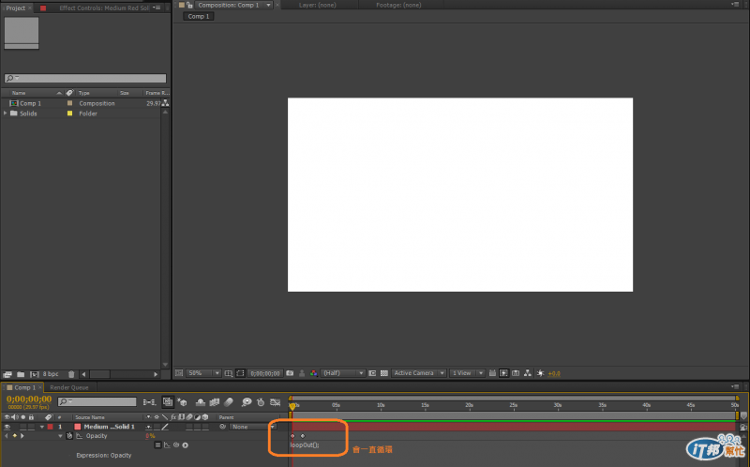Viewport: 750px width, 467px height.
Task: Click the Timeline button in viewer bar
Action: [x=516, y=373]
